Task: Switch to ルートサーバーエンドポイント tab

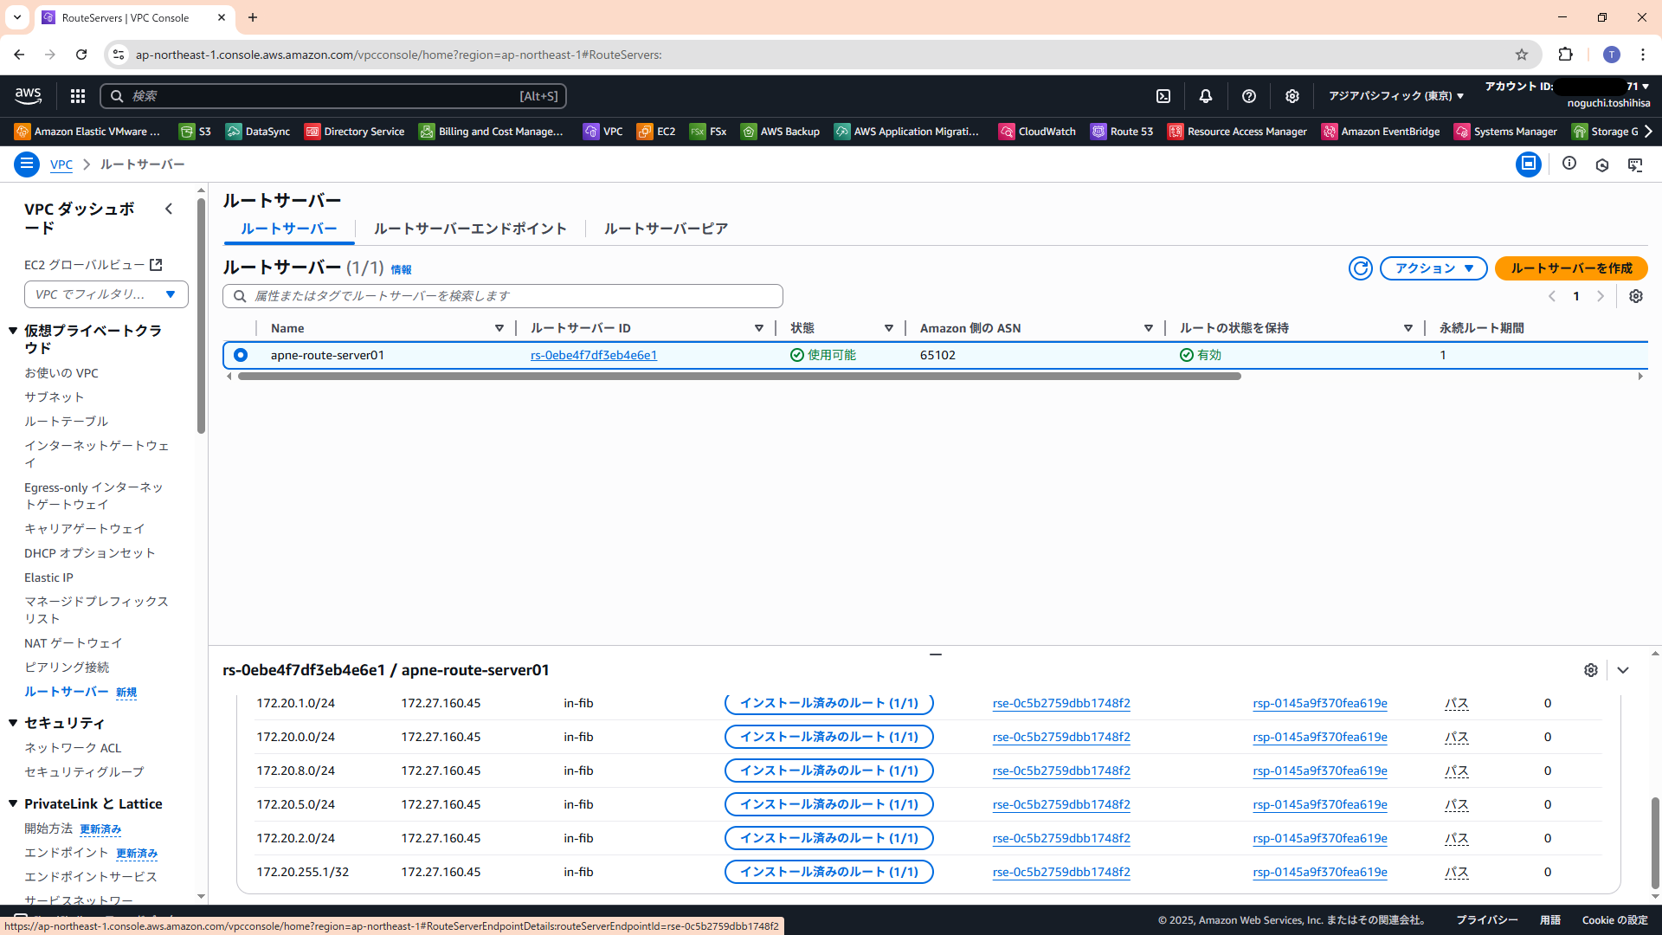Action: [x=470, y=229]
